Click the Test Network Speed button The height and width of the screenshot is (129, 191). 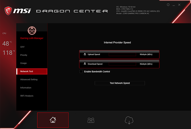120,83
